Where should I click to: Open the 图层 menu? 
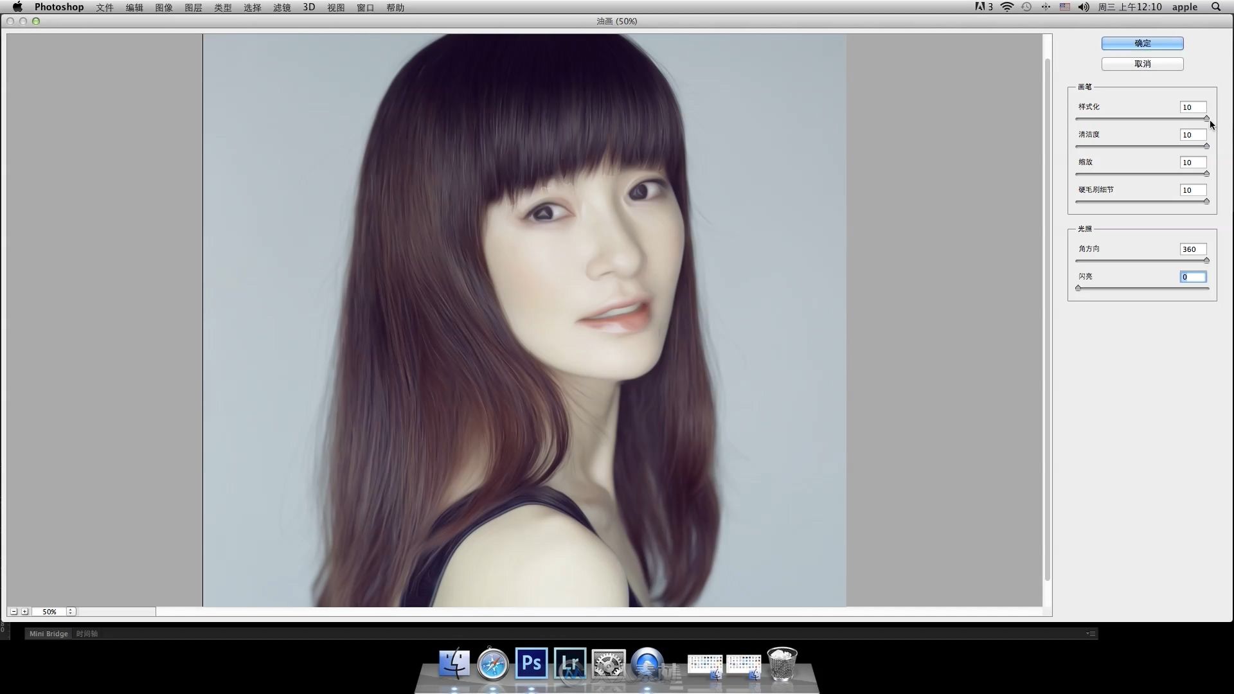193,7
